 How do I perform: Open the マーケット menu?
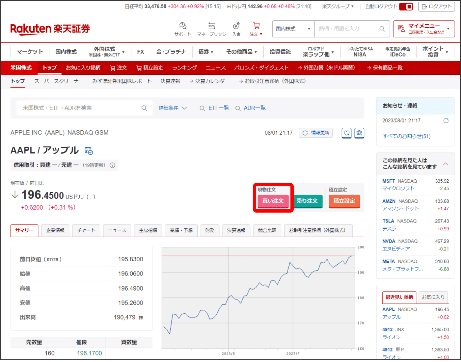click(x=30, y=52)
